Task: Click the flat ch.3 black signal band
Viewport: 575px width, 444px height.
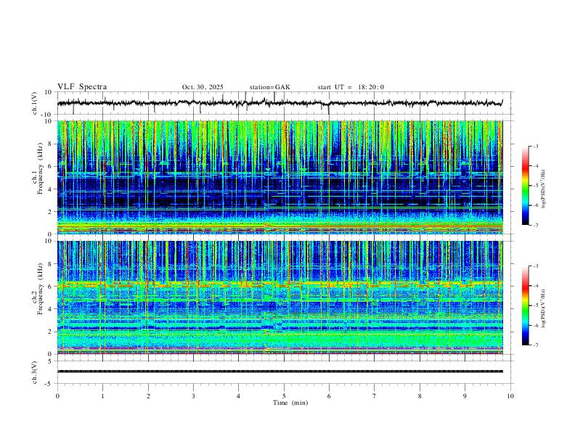Action: pyautogui.click(x=280, y=371)
